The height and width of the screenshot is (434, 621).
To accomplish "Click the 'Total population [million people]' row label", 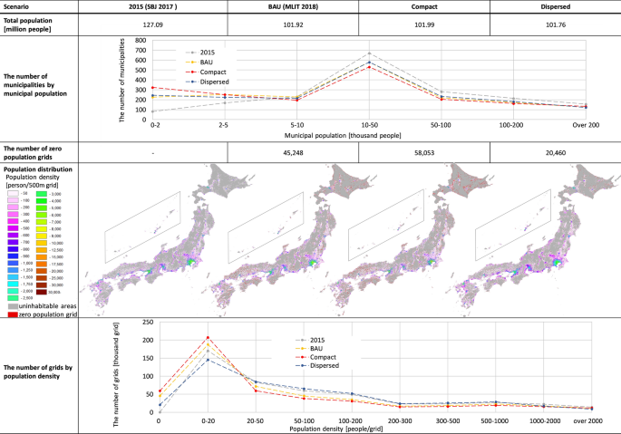I will point(28,24).
